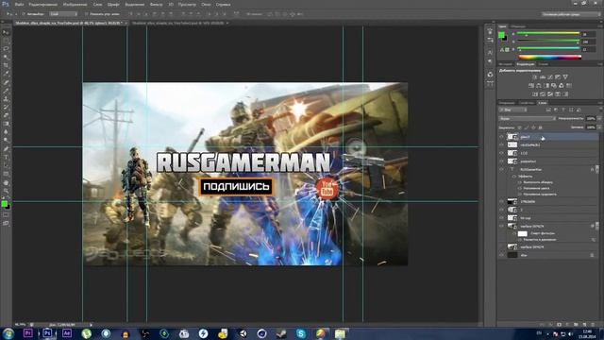
Task: Open Adobe Premiere from taskbar
Action: 27,333
